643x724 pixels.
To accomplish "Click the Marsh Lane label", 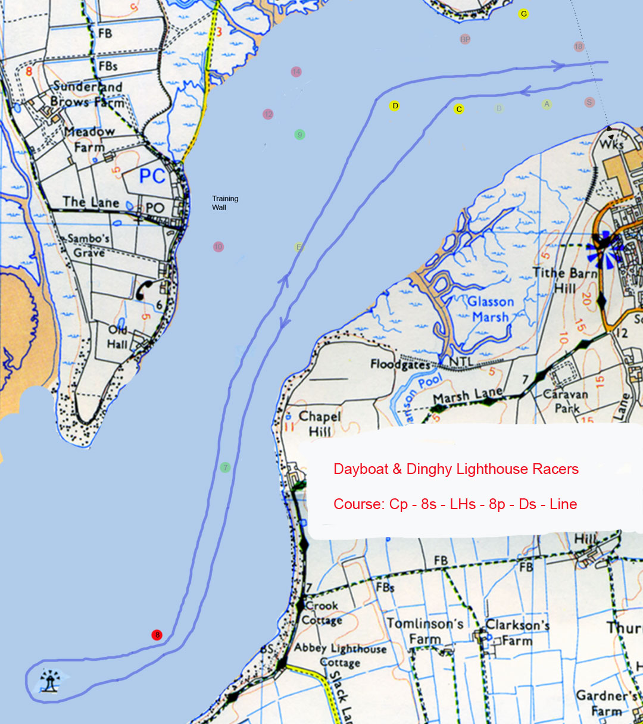I will (468, 395).
